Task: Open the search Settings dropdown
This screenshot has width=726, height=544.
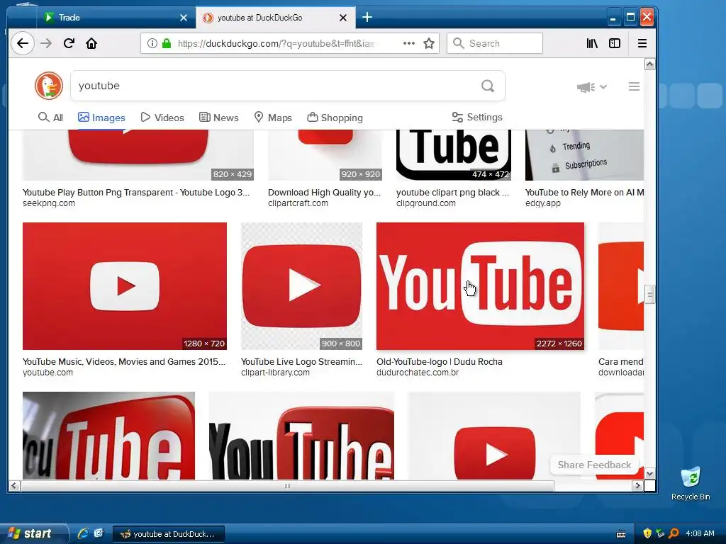Action: tap(477, 117)
